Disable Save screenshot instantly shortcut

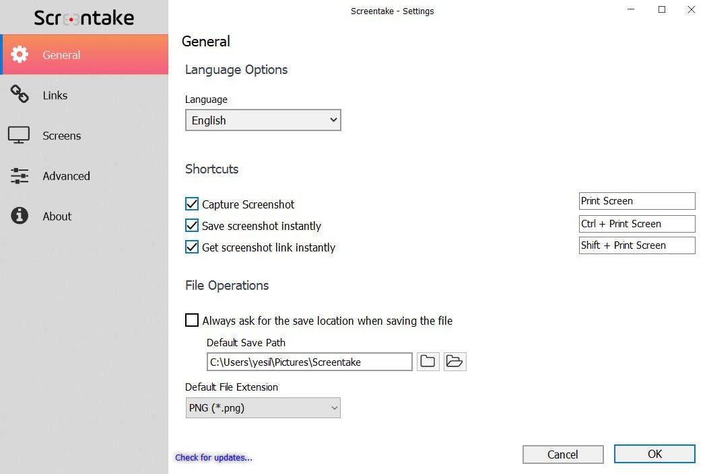[x=192, y=225]
